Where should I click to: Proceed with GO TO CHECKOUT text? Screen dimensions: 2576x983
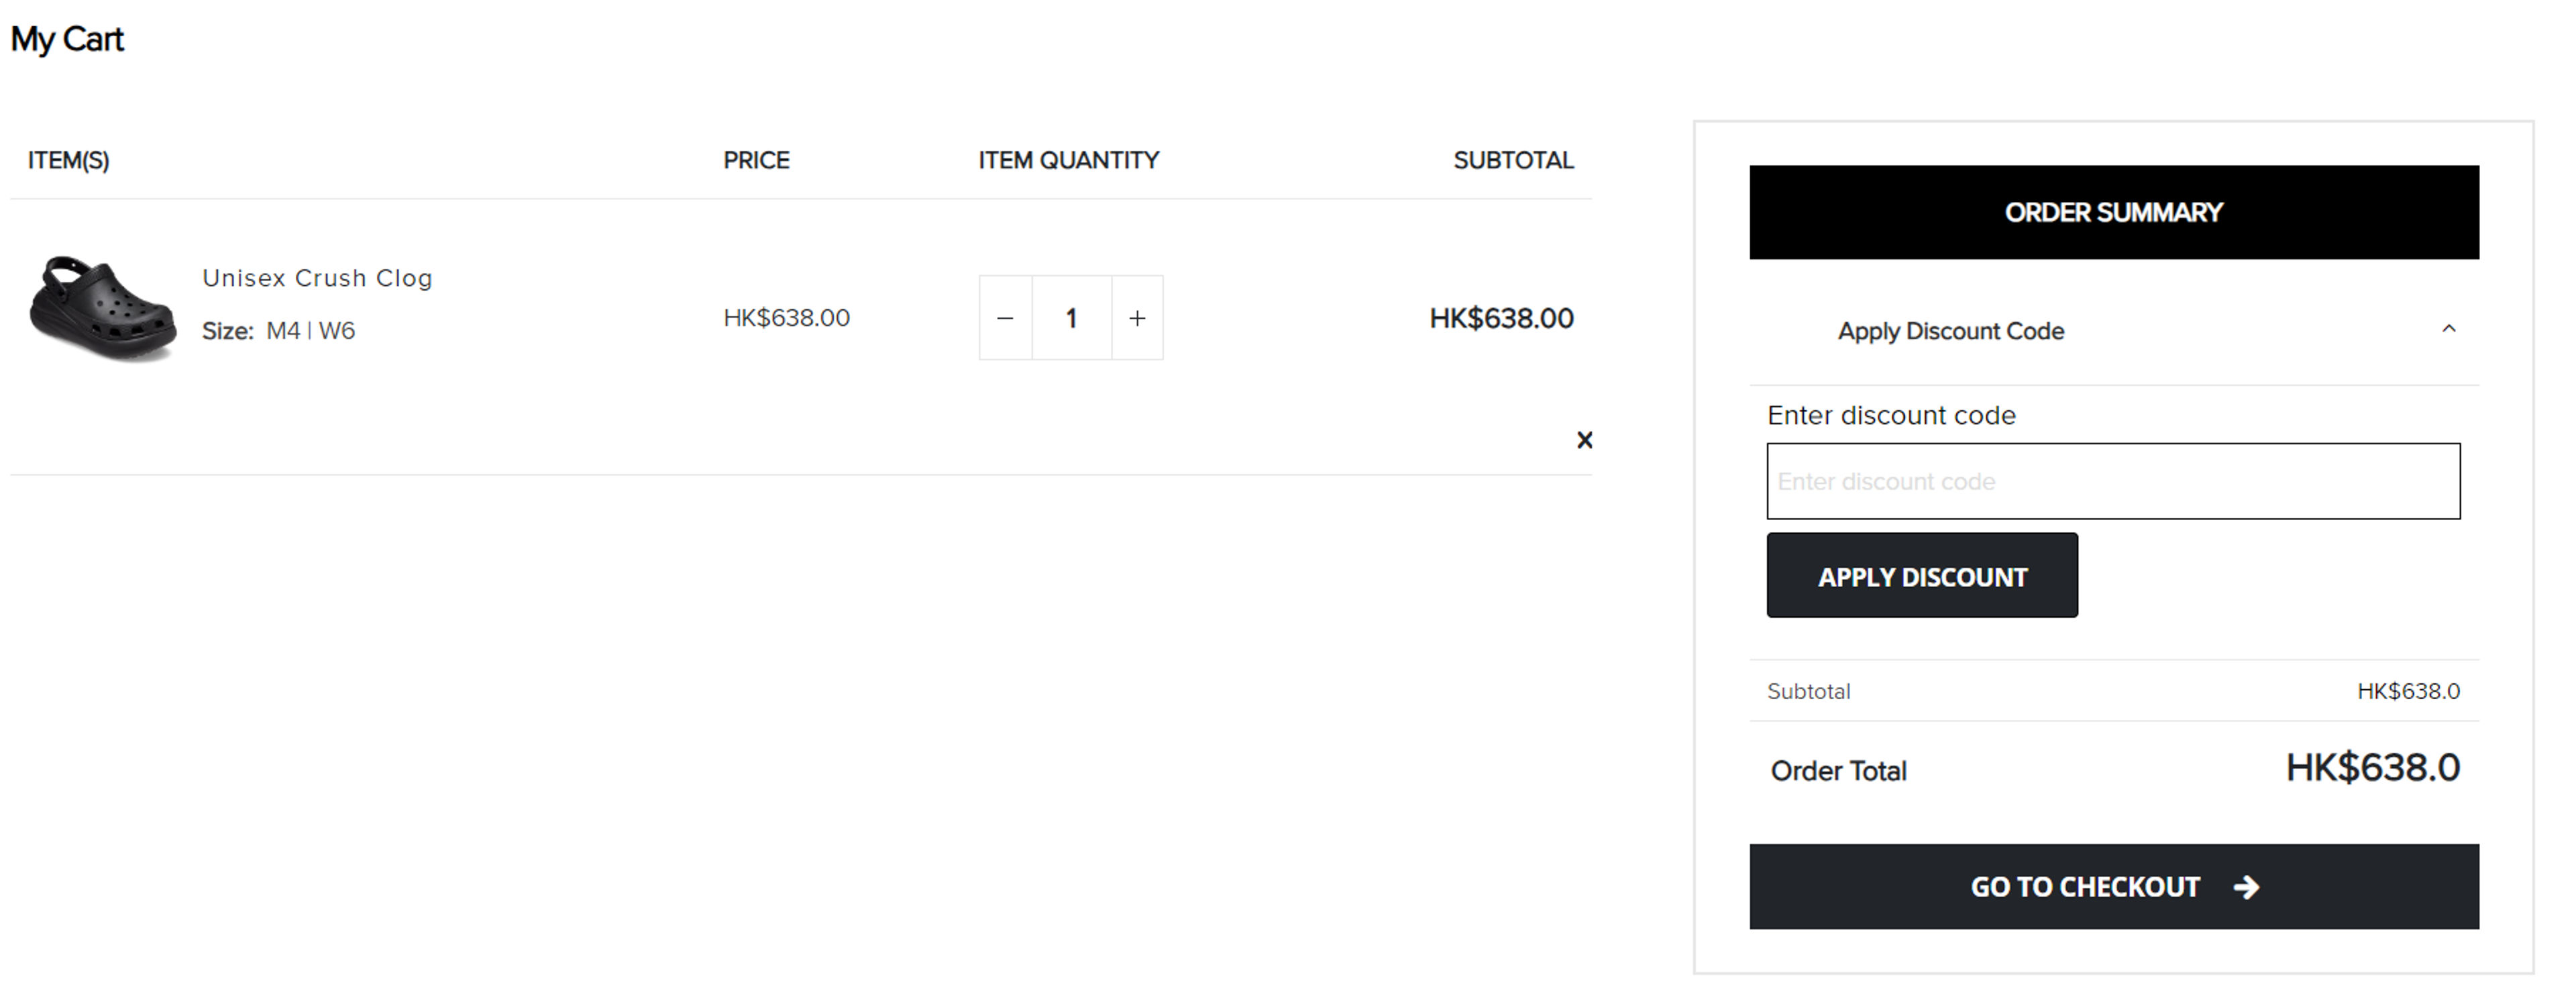click(2084, 887)
